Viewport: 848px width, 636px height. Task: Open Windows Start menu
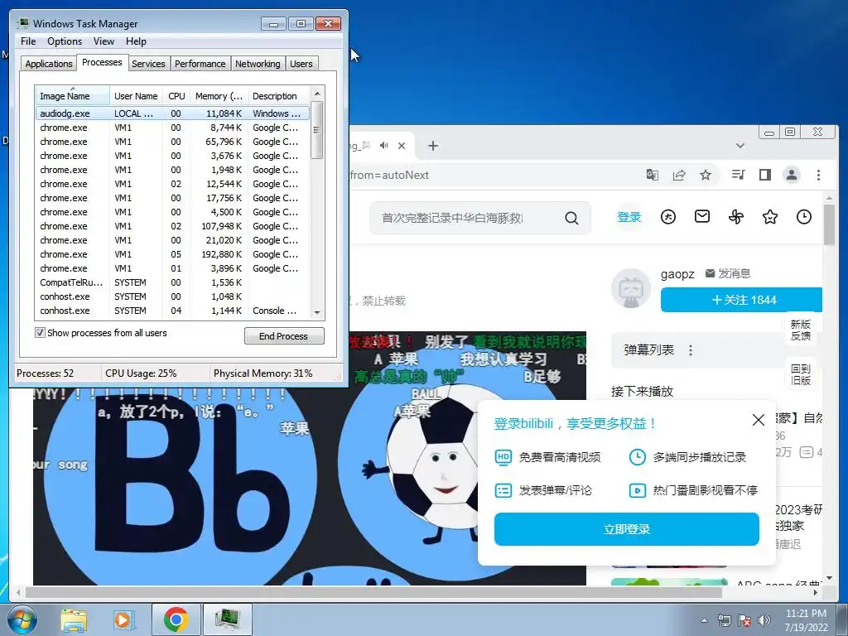point(22,619)
